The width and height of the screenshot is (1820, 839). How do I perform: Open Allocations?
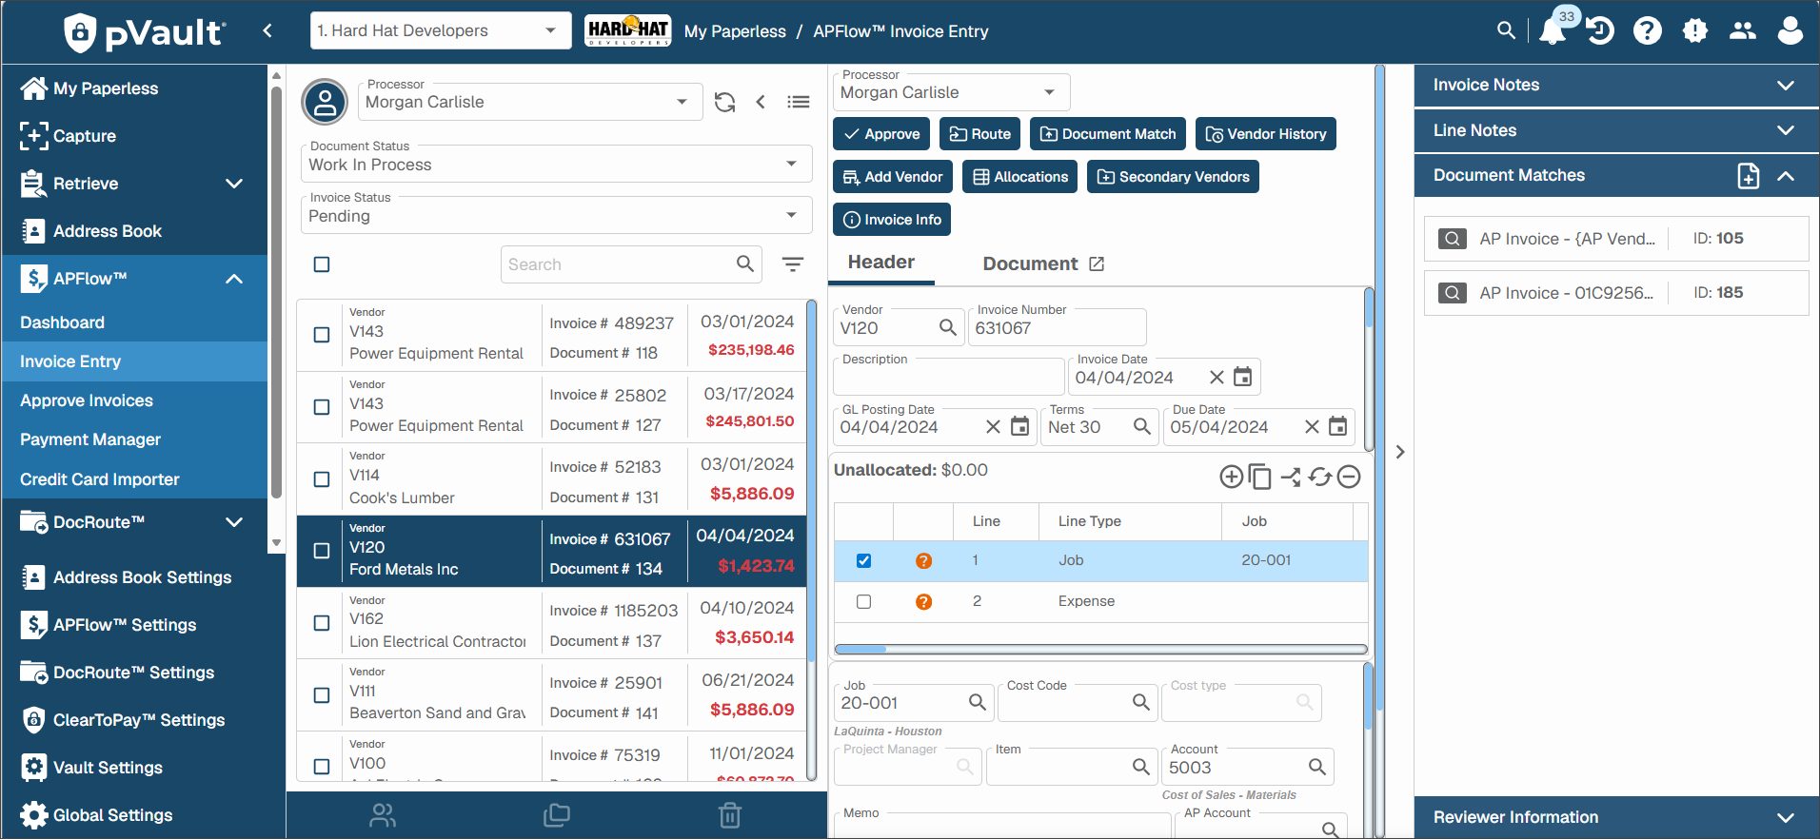click(1020, 177)
